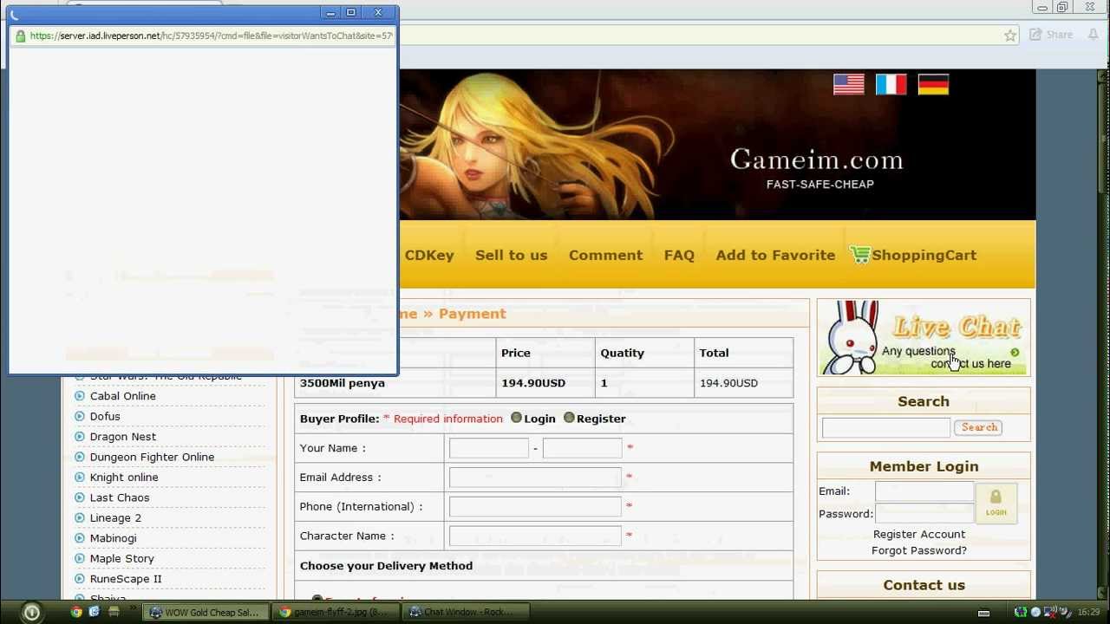Click the site Search text box
The height and width of the screenshot is (624, 1110).
[886, 427]
